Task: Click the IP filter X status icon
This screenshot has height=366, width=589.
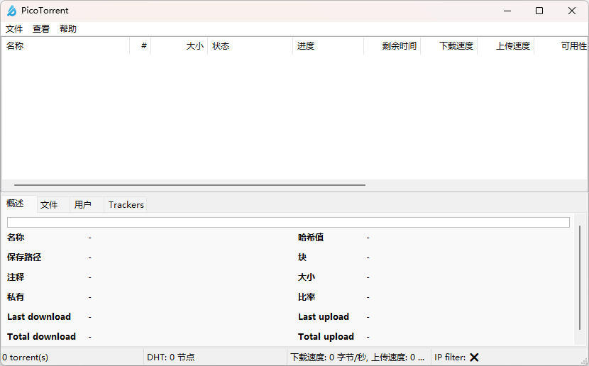Action: [x=474, y=357]
